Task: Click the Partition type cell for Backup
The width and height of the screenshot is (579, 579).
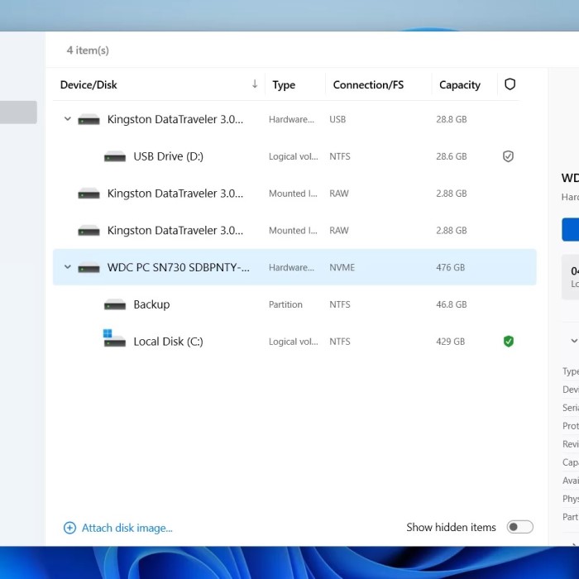Action: click(x=285, y=304)
